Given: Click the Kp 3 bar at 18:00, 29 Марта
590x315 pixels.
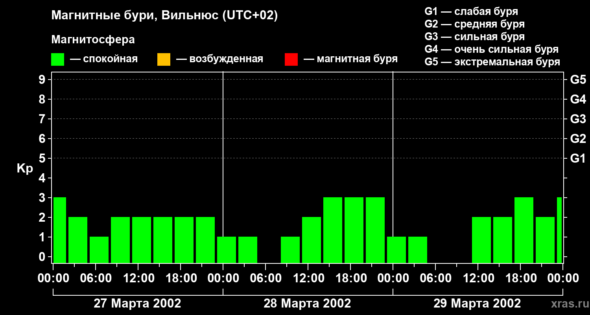Looking at the screenshot, I should [524, 230].
